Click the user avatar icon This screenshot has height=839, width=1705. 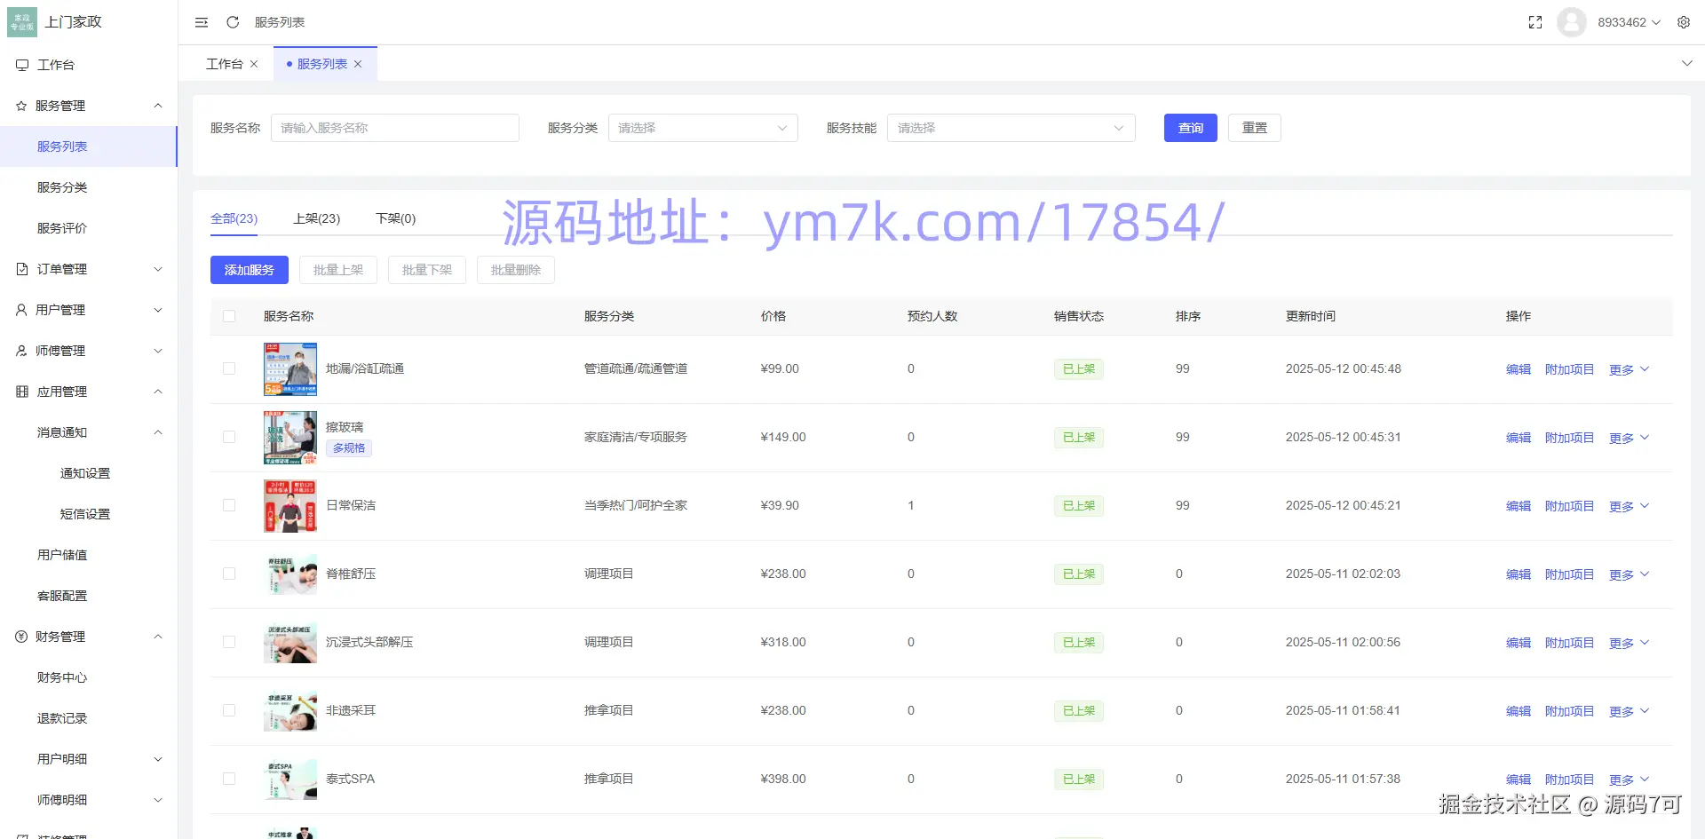point(1572,22)
